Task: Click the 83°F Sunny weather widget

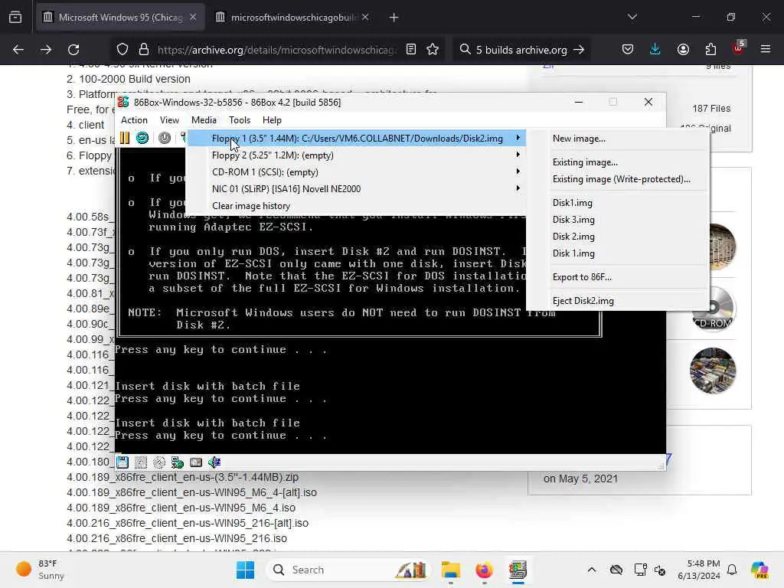Action: 40,570
